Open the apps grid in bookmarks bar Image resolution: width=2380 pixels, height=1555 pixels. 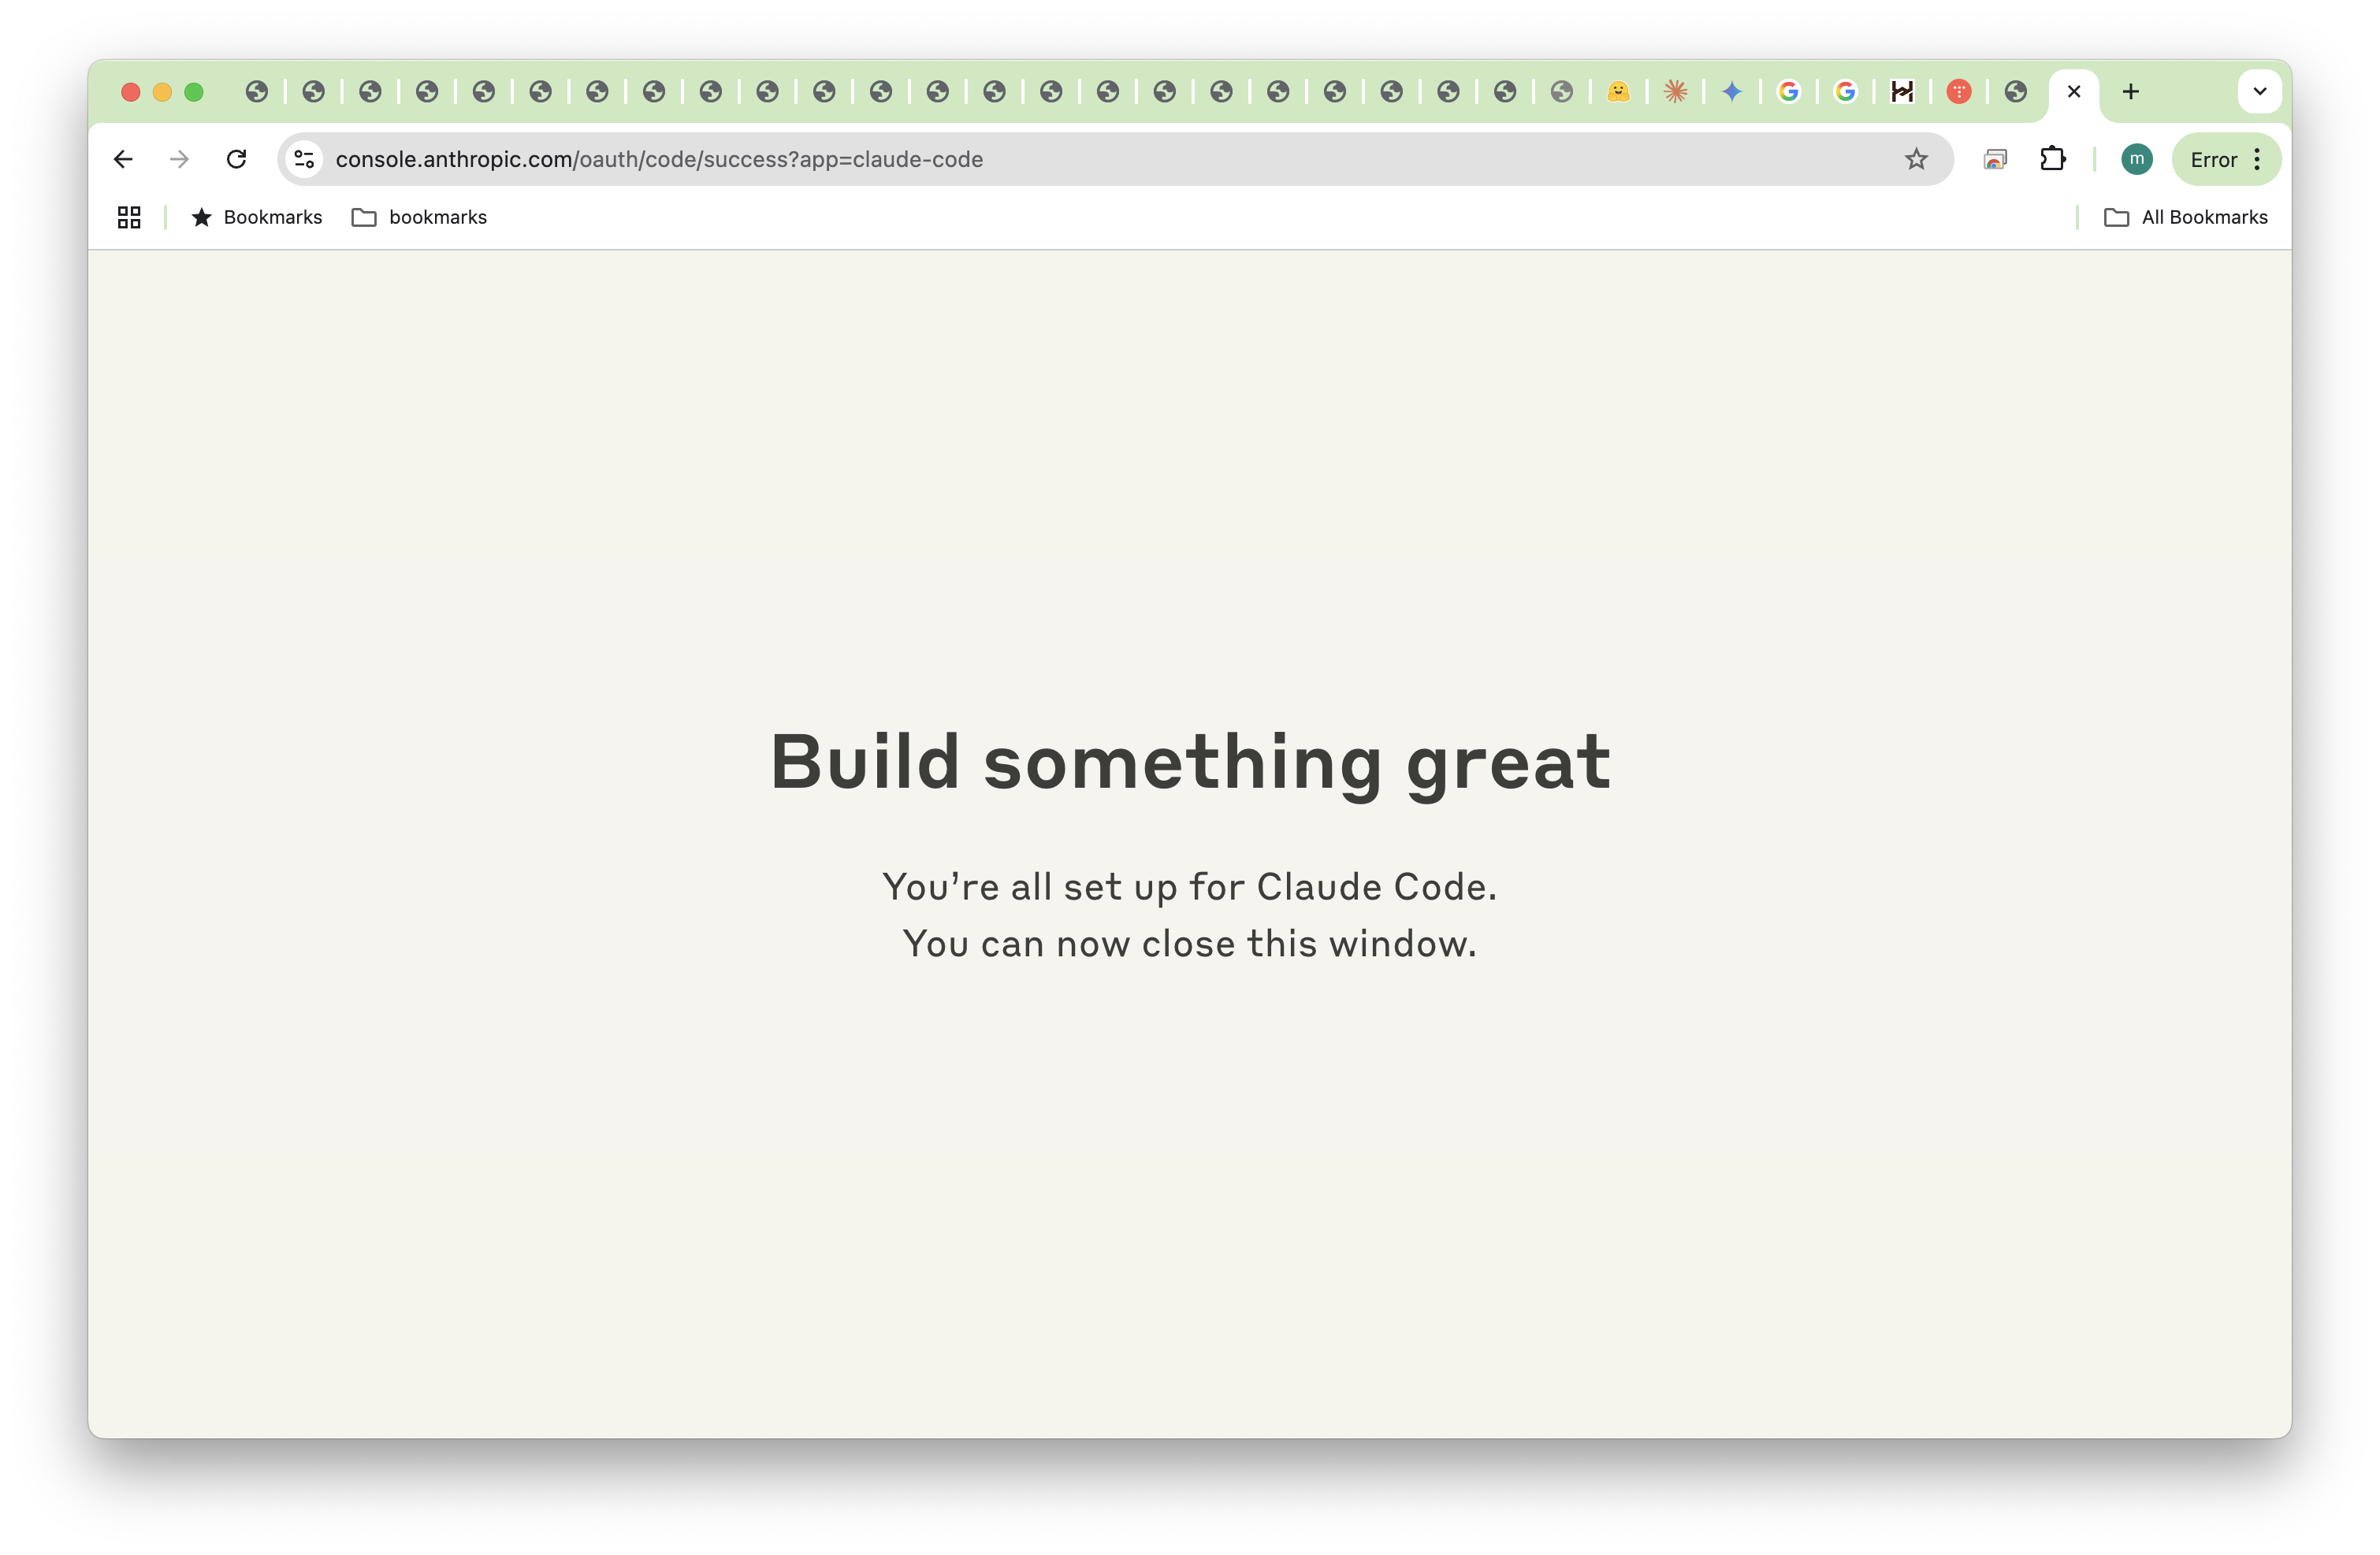pyautogui.click(x=129, y=217)
